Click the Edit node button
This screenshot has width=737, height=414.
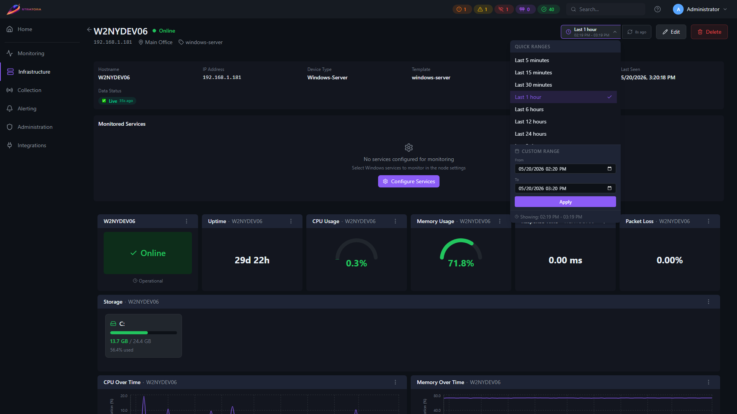[x=671, y=32]
